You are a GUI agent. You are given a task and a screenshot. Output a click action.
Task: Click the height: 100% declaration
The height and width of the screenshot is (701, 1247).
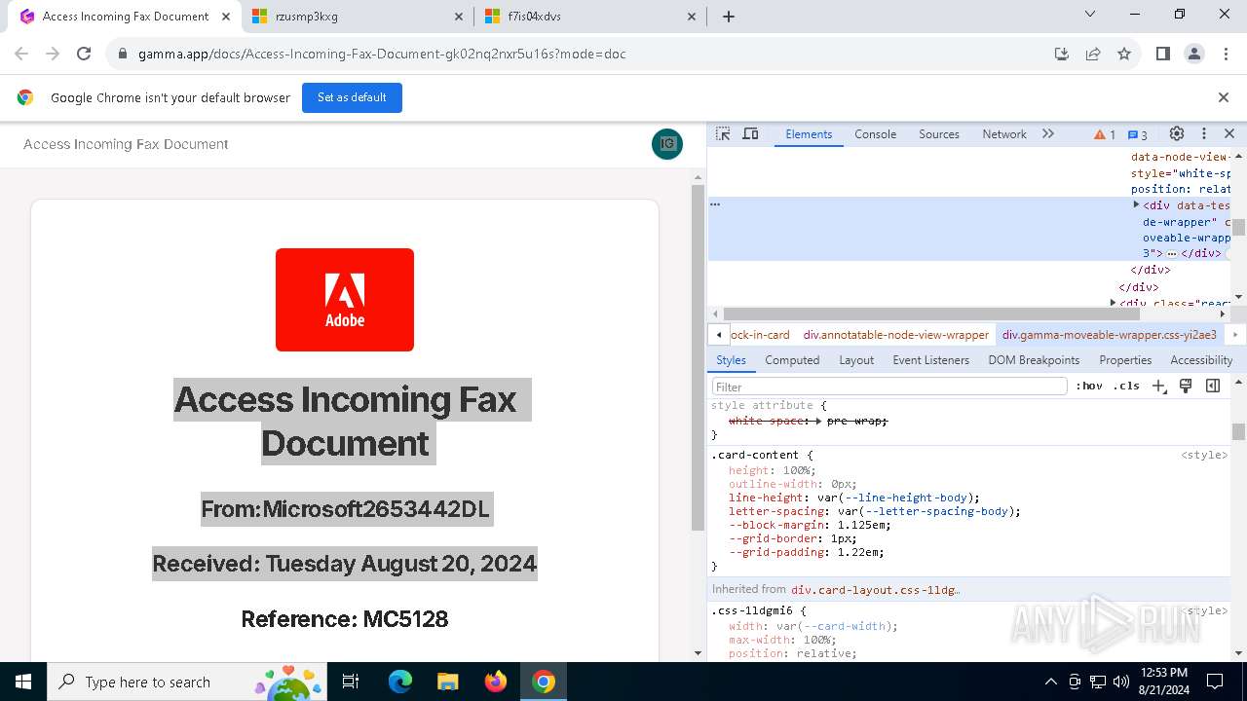click(x=773, y=470)
